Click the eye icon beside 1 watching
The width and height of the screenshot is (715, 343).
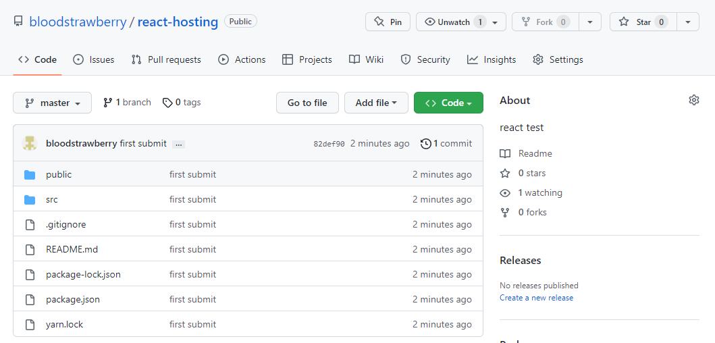click(505, 193)
